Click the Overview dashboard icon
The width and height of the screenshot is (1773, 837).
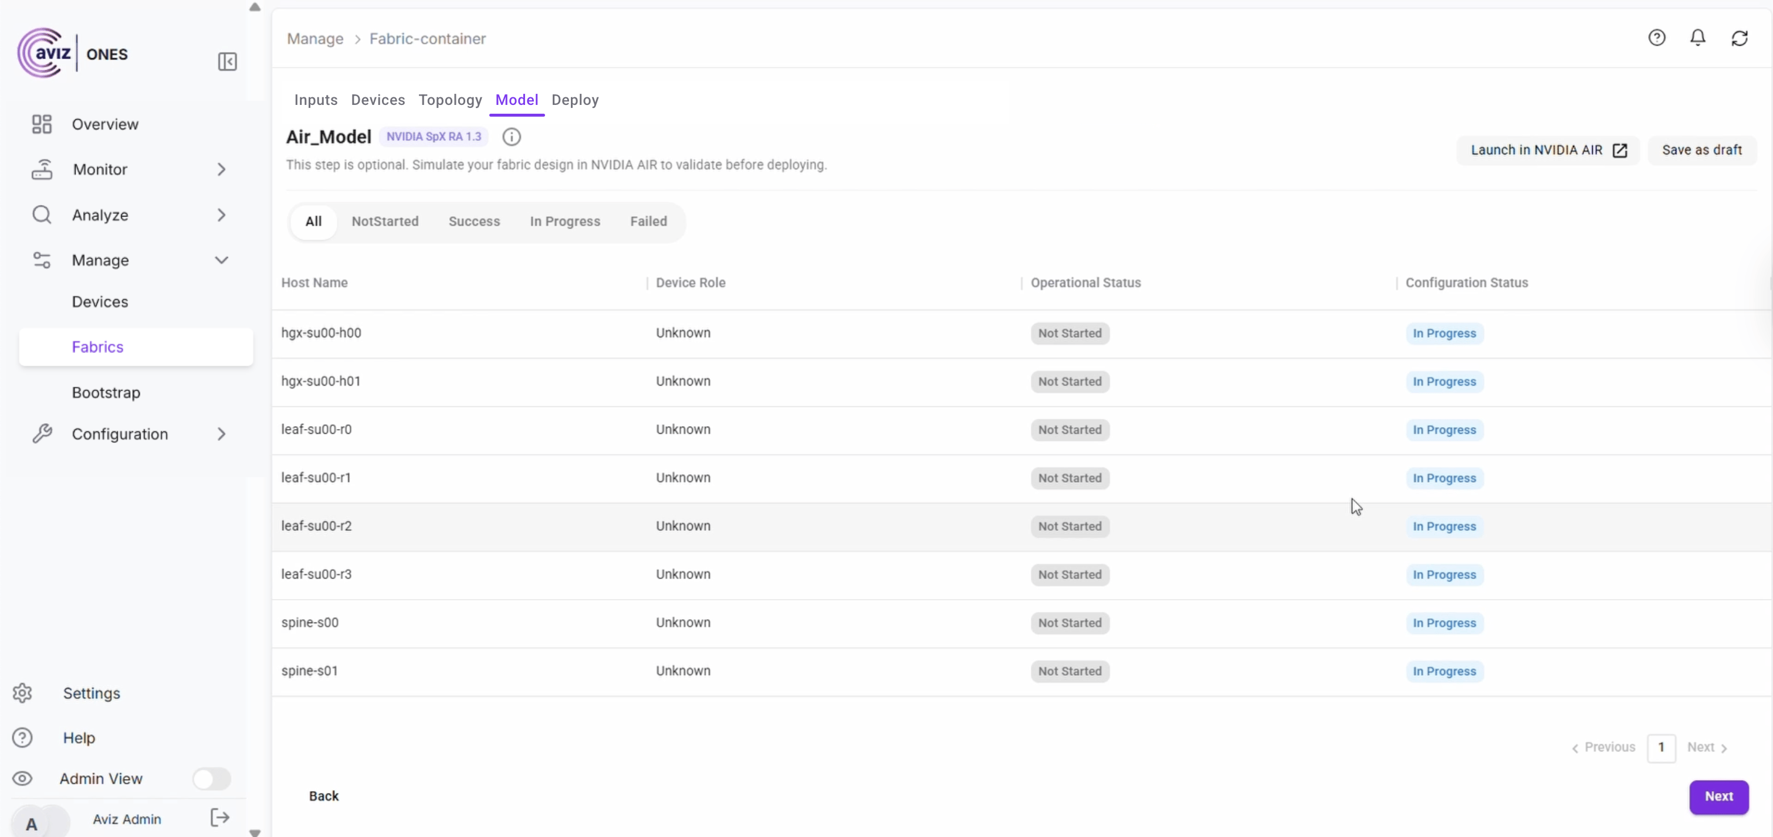point(42,124)
